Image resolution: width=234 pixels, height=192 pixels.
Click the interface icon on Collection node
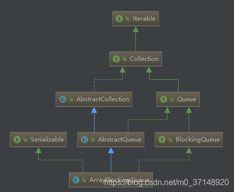point(116,59)
